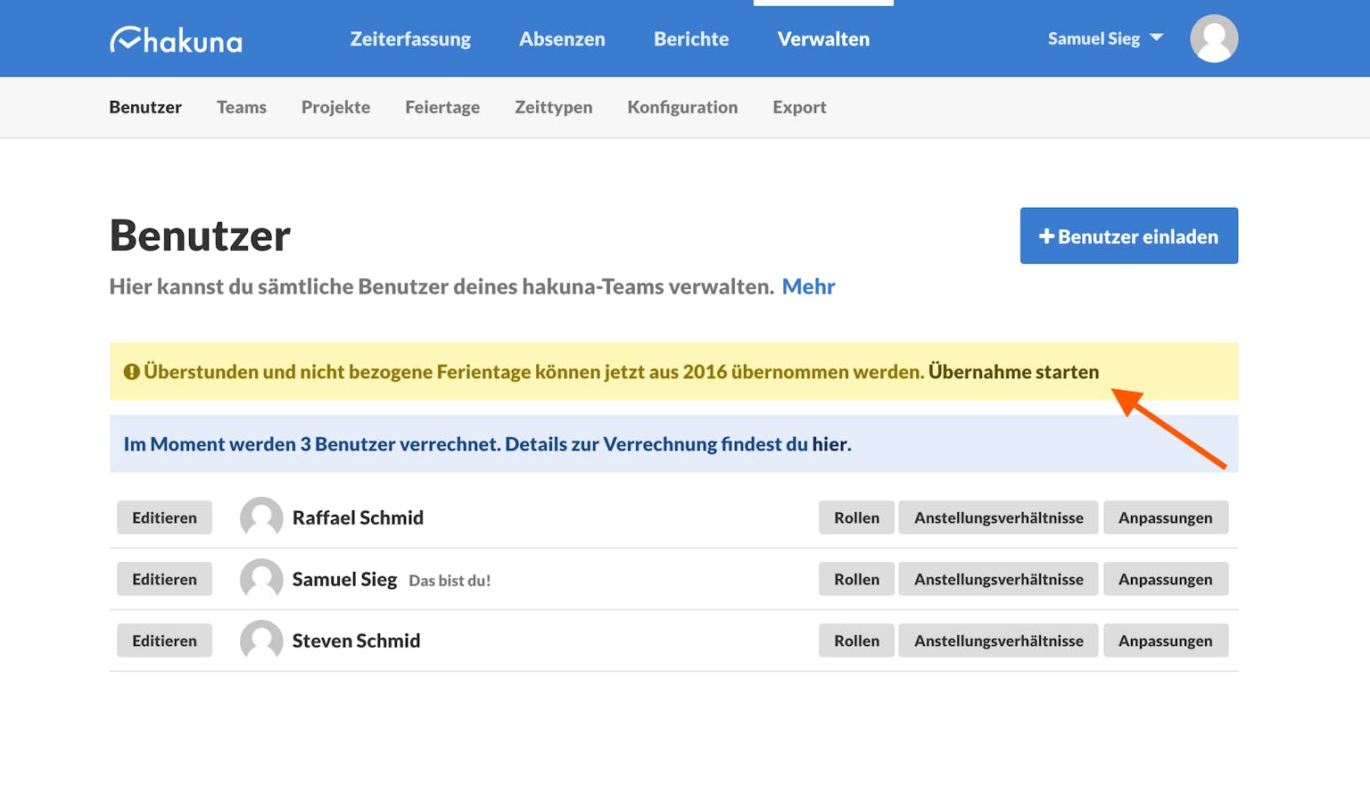Click the Benutzer page heading

pos(200,236)
